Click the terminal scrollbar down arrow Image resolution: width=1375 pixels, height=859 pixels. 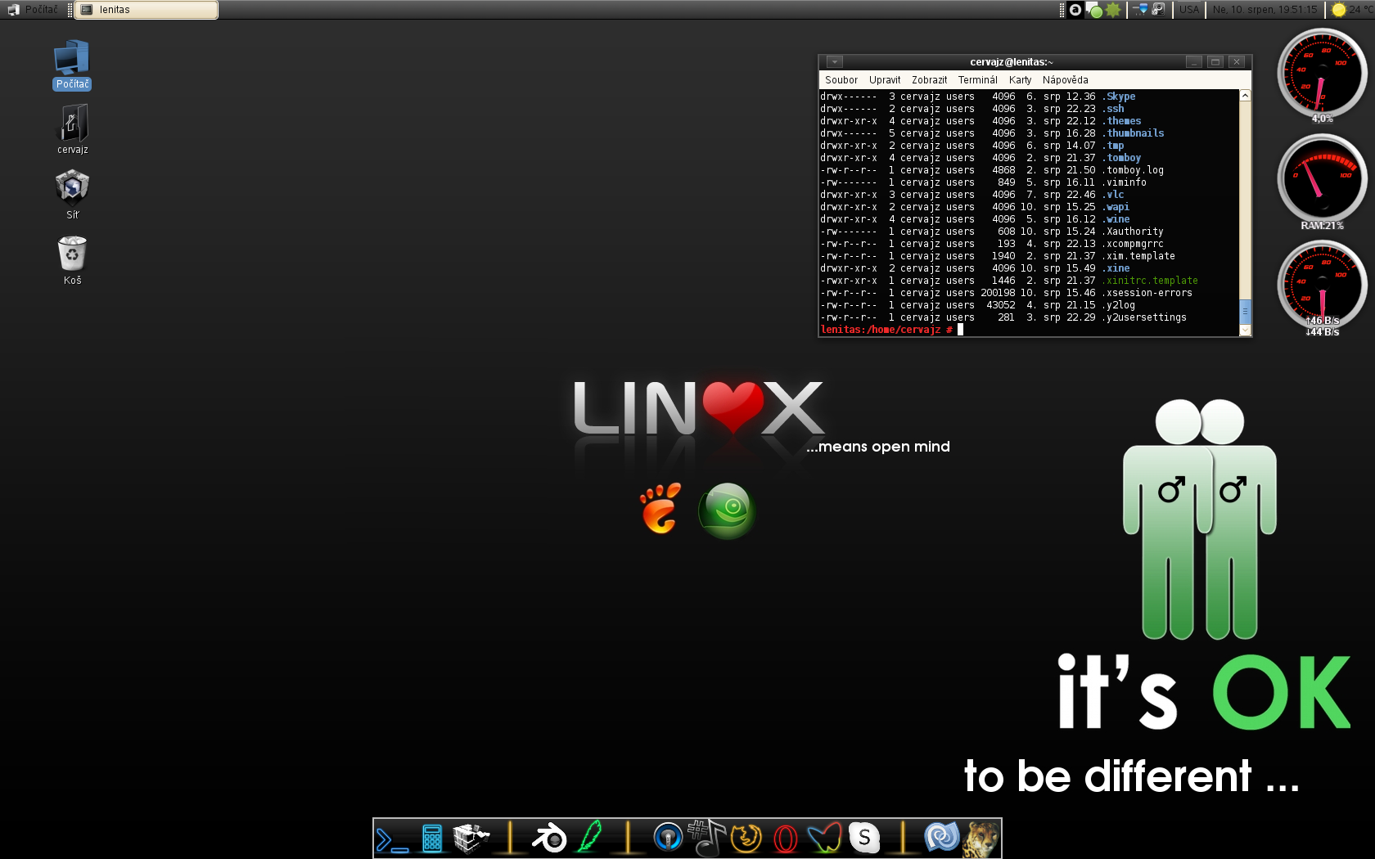[1246, 331]
